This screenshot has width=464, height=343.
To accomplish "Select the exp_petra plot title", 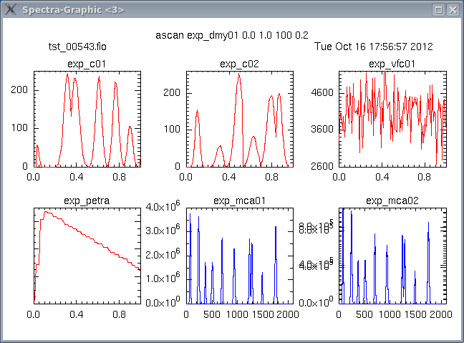I will (x=87, y=201).
